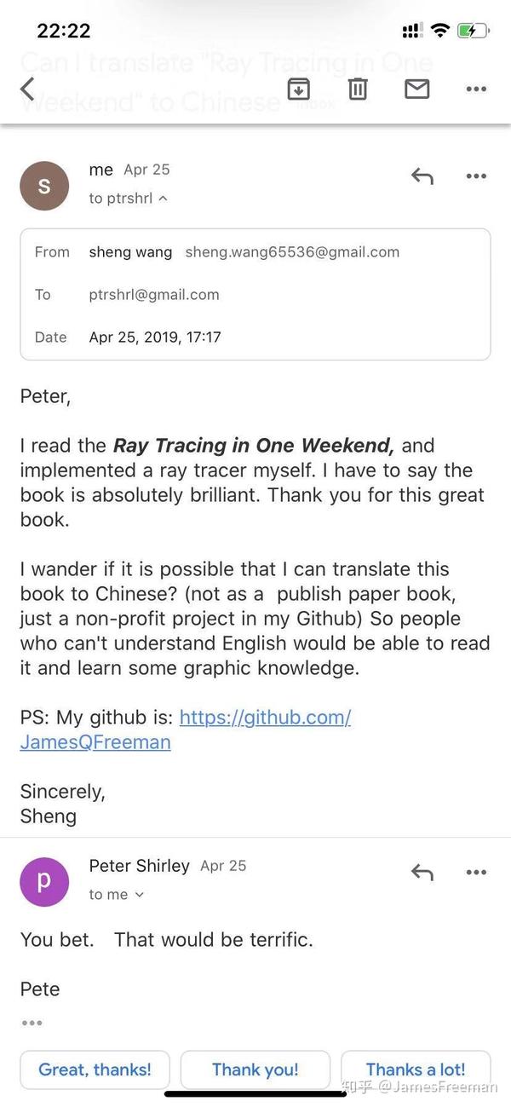Show trimmed content with the three dots
Viewport: 511px width, 1107px height.
pyautogui.click(x=32, y=1023)
